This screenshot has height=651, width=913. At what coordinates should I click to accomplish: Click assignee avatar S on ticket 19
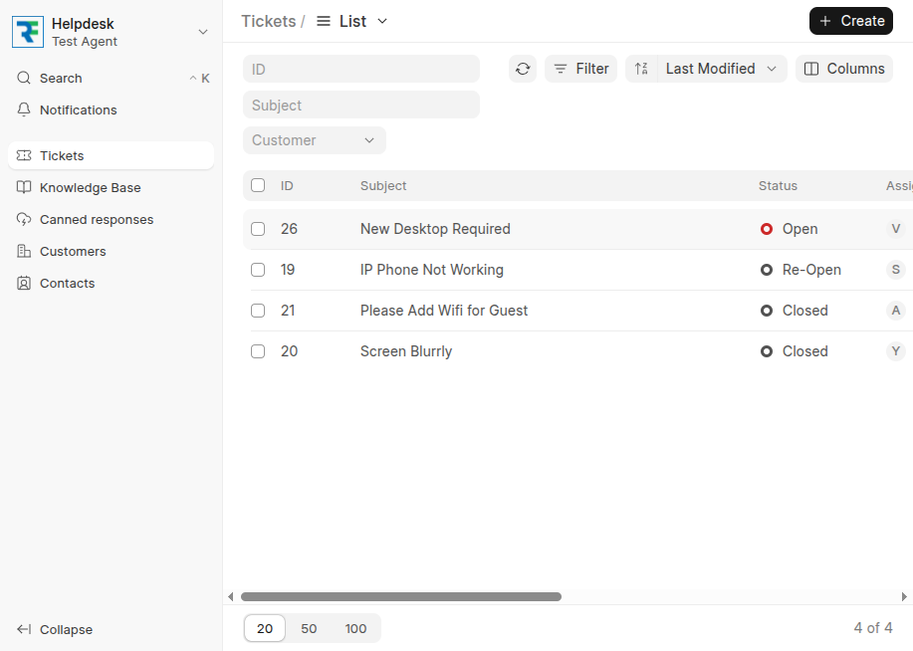pyautogui.click(x=895, y=270)
